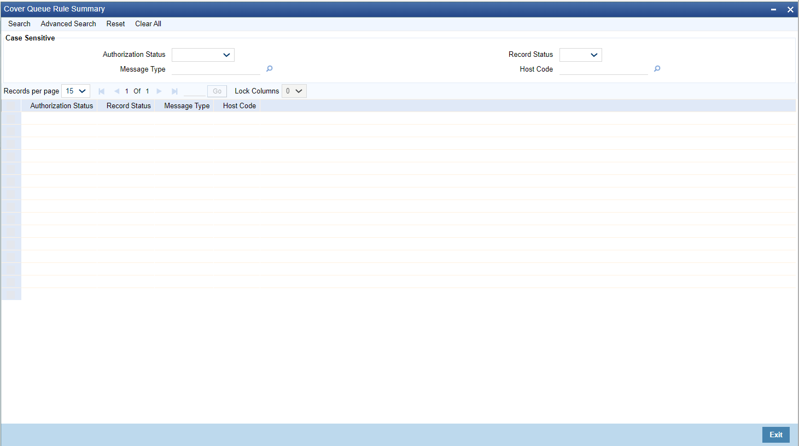The width and height of the screenshot is (799, 446).
Task: Sort by Message Type column header
Action: coord(187,106)
